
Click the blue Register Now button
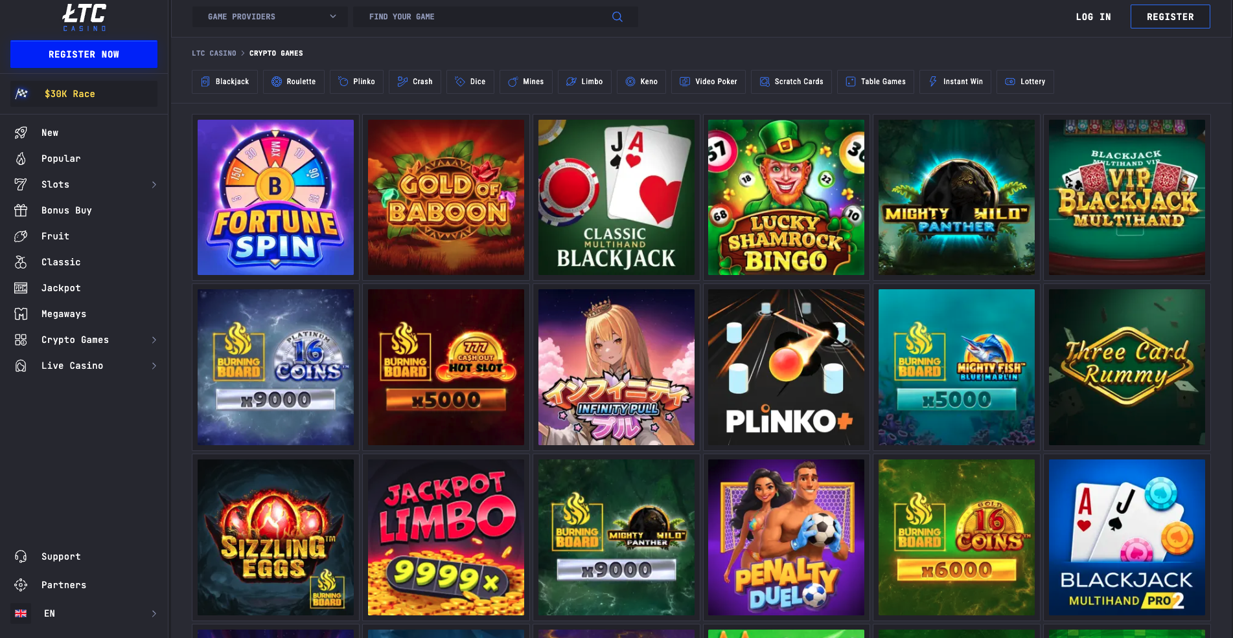pos(84,54)
